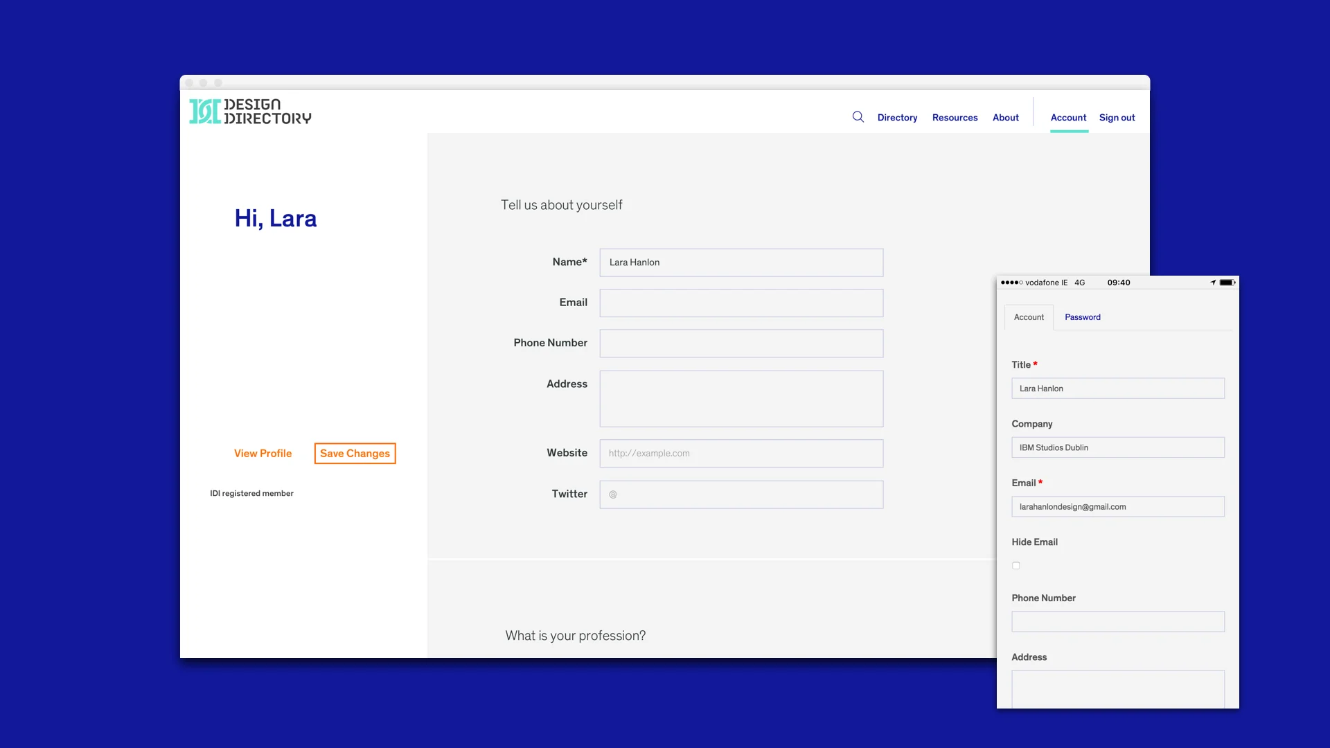Image resolution: width=1330 pixels, height=748 pixels.
Task: Click the View Profile link
Action: (x=263, y=454)
